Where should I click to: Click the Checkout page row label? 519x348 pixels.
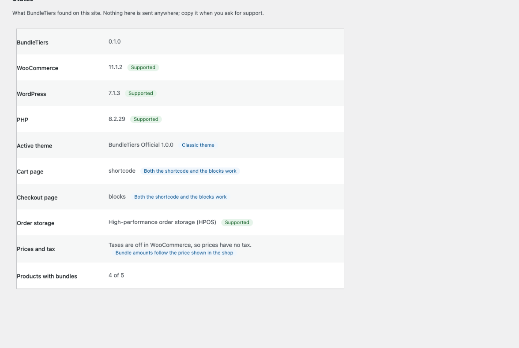pyautogui.click(x=37, y=197)
